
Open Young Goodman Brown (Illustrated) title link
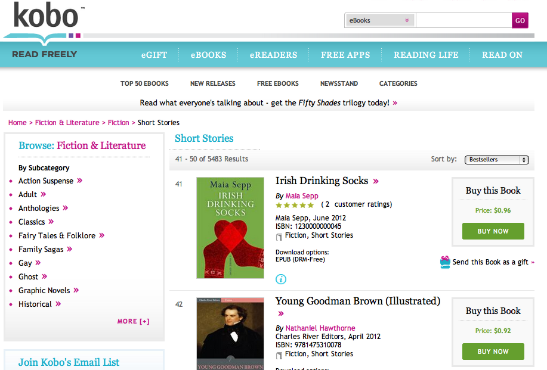[x=357, y=301]
